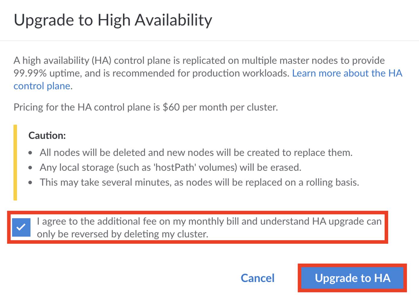The image size is (419, 299).
Task: Click inside the checked blue checkbox square
Action: (21, 227)
